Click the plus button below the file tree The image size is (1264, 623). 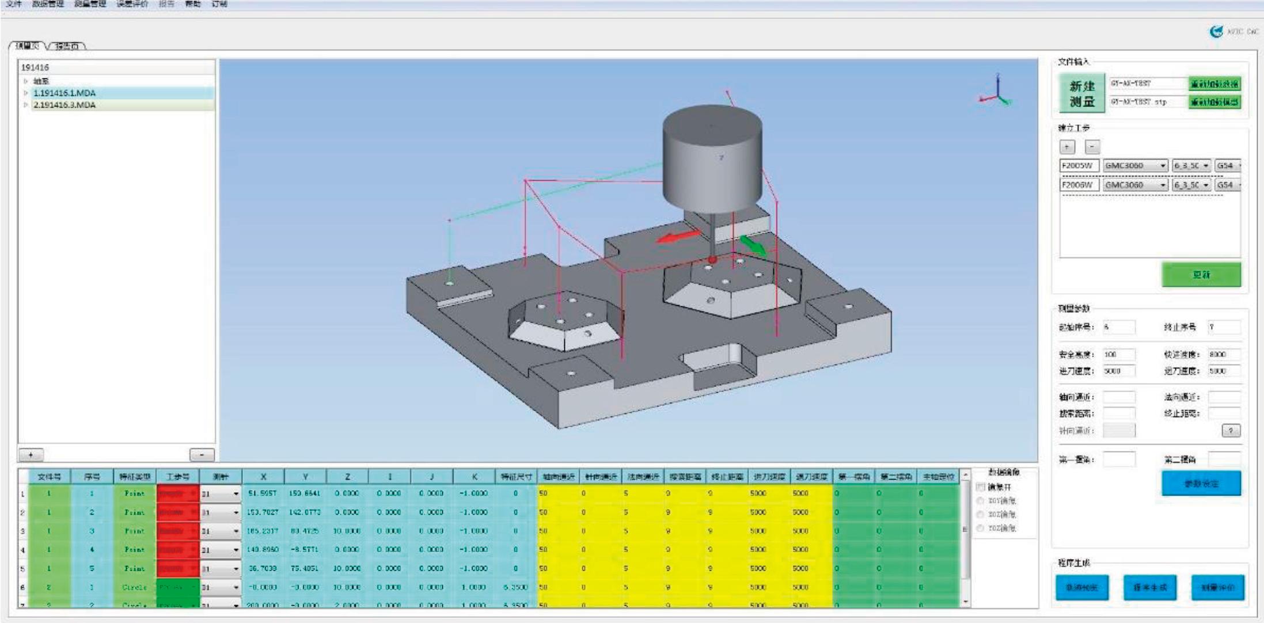coord(31,455)
